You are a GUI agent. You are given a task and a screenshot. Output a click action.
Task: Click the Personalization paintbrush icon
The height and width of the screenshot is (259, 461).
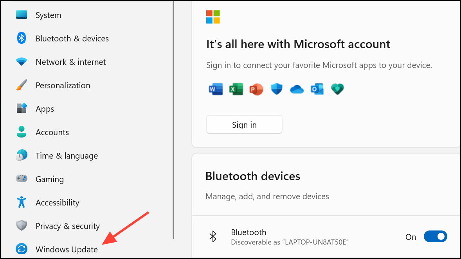point(22,85)
